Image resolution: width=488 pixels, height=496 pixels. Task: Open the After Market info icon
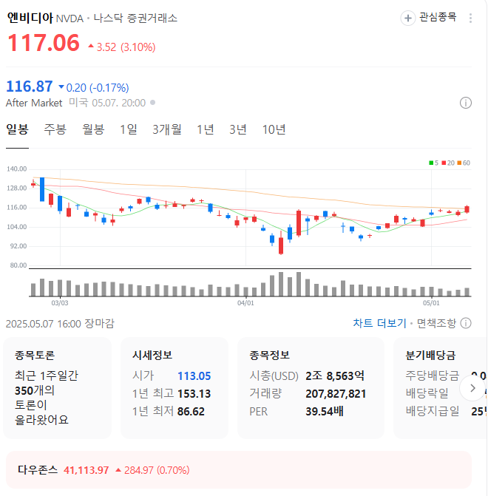coord(466,103)
